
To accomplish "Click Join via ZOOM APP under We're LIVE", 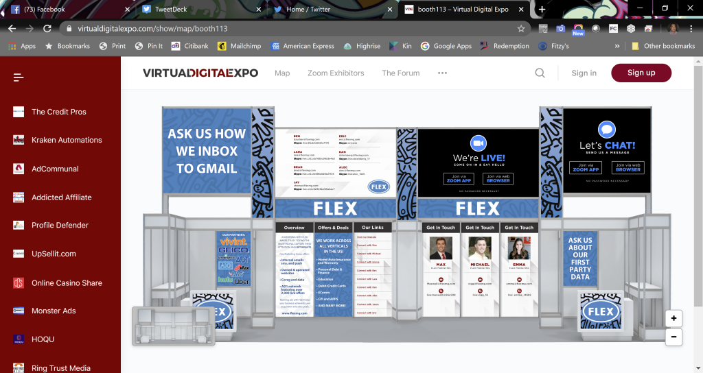I will pyautogui.click(x=459, y=179).
